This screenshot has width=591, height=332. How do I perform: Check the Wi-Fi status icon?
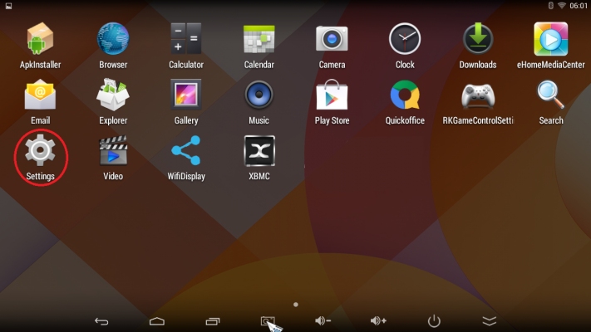[x=562, y=5]
